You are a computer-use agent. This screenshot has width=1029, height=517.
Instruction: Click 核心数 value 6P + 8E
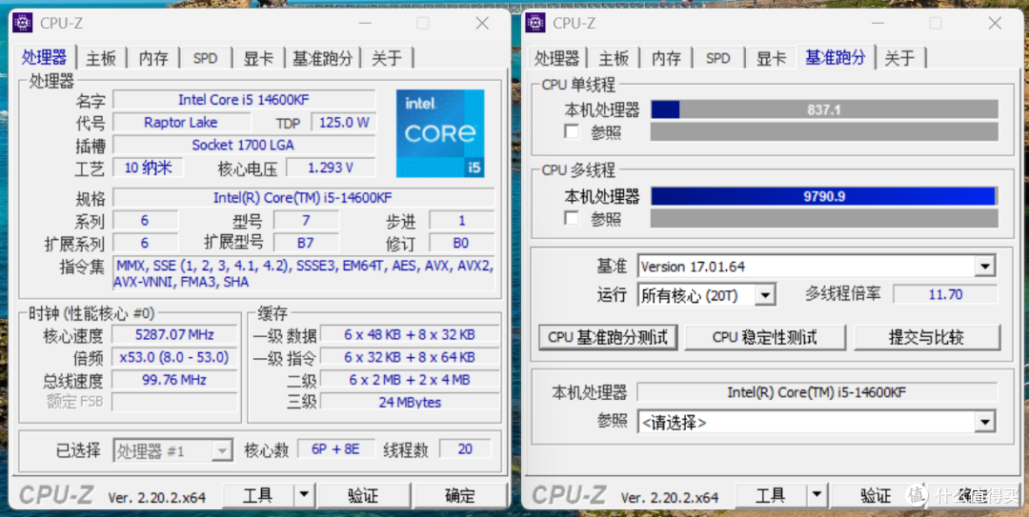click(x=336, y=448)
